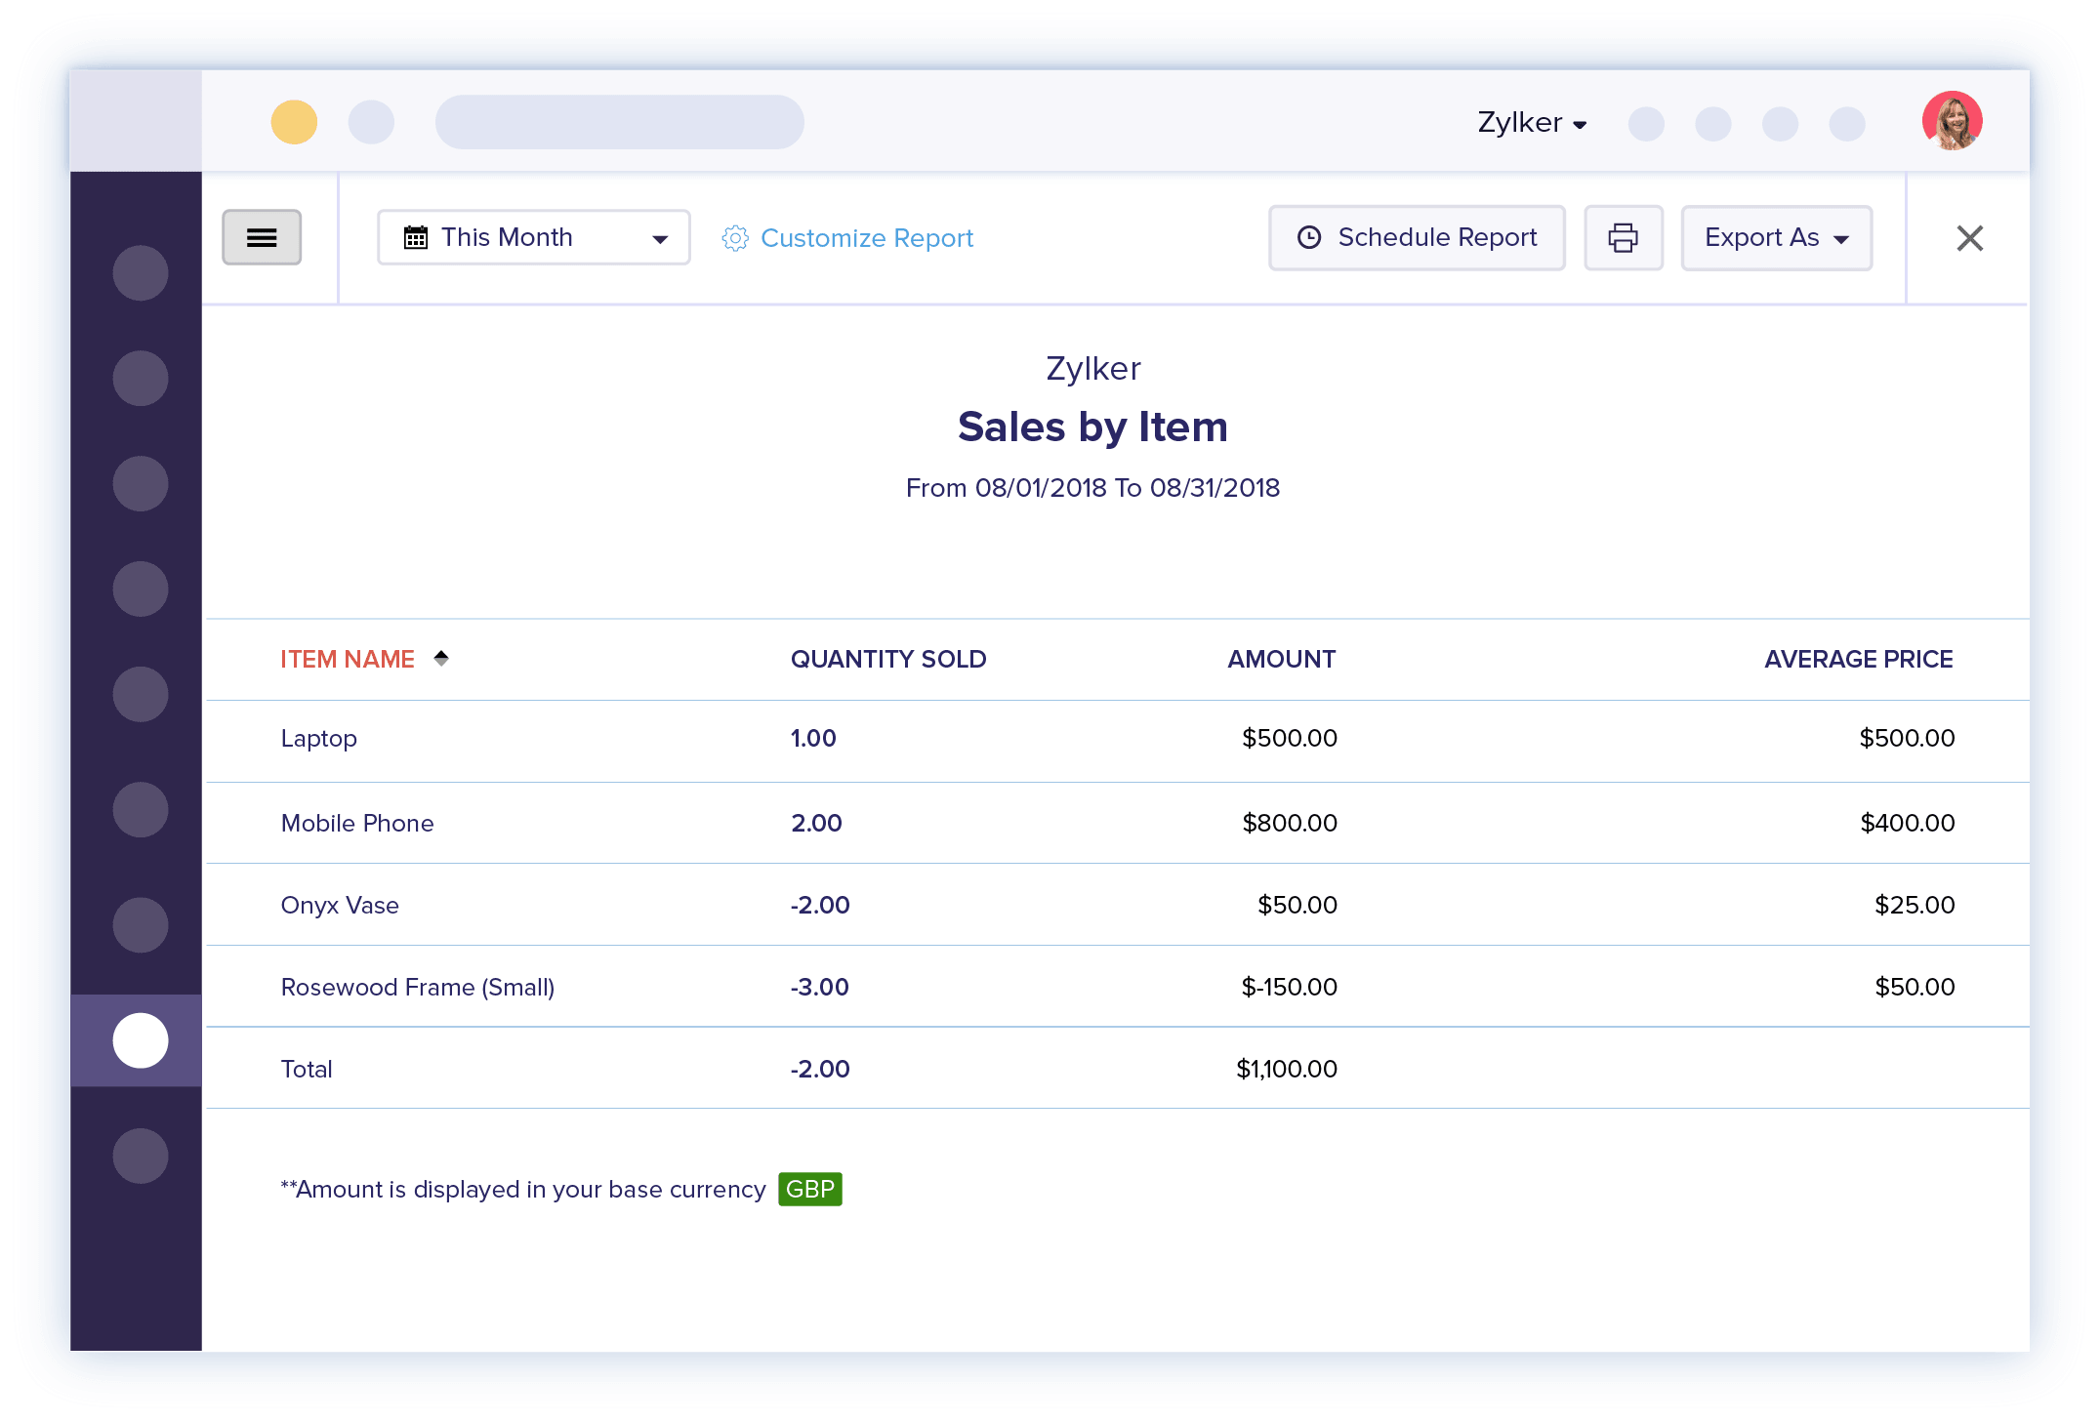Click the Schedule Report button
Screen dimensions: 2100x1423
1417,237
